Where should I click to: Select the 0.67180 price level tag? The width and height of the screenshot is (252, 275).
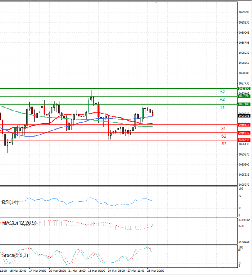(x=244, y=104)
